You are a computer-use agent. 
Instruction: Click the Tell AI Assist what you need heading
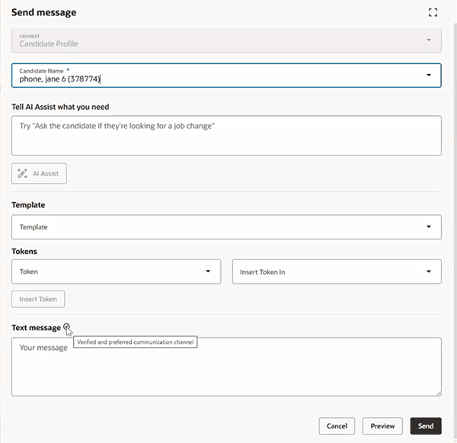(x=66, y=106)
